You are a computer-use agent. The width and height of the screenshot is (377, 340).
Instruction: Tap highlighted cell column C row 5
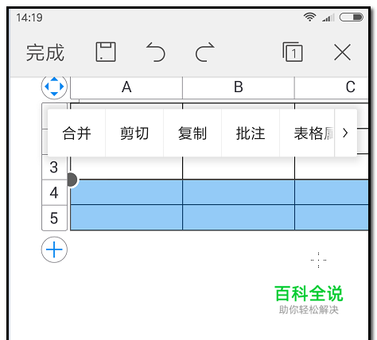pyautogui.click(x=332, y=218)
